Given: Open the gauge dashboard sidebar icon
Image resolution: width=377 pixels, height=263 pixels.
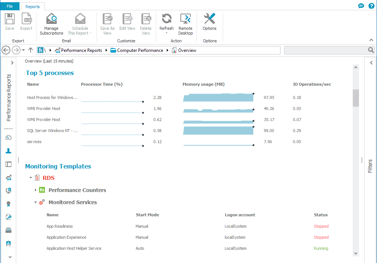Looking at the screenshot, I should coord(8,138).
